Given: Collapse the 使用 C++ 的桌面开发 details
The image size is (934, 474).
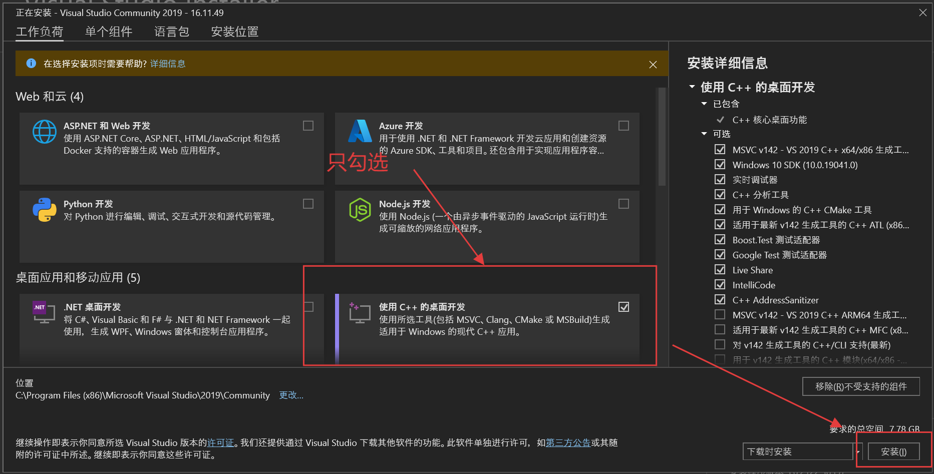Looking at the screenshot, I should click(x=693, y=87).
